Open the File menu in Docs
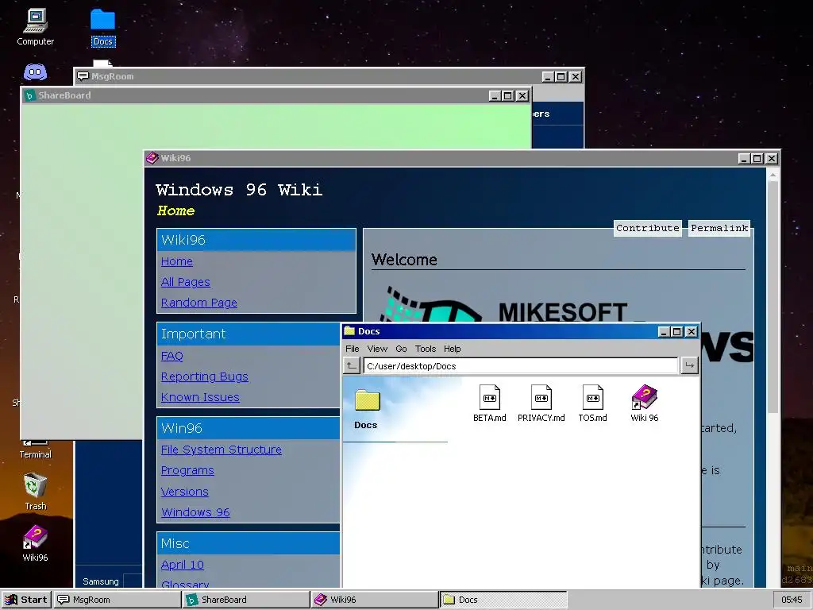The height and width of the screenshot is (610, 813). point(352,349)
